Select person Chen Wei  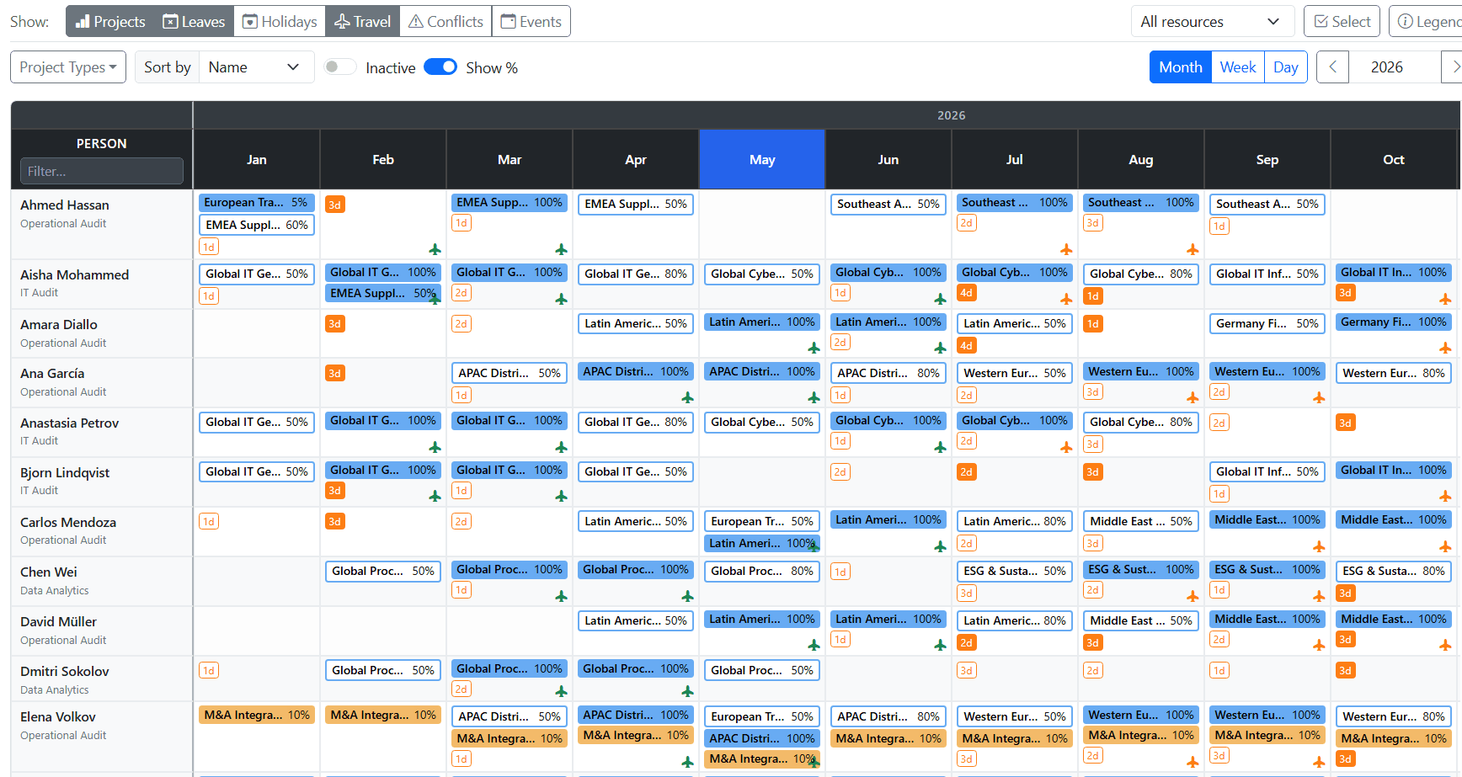(49, 572)
